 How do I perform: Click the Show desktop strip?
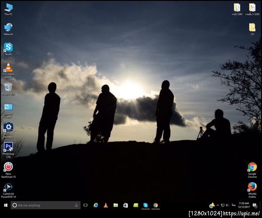tap(260, 205)
